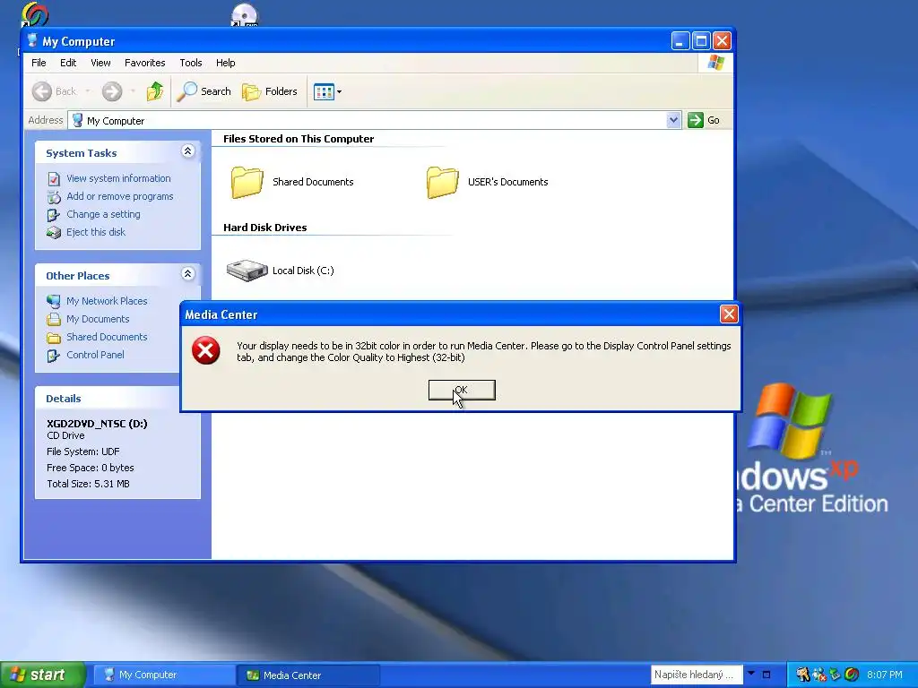Open the View menu

tap(100, 63)
